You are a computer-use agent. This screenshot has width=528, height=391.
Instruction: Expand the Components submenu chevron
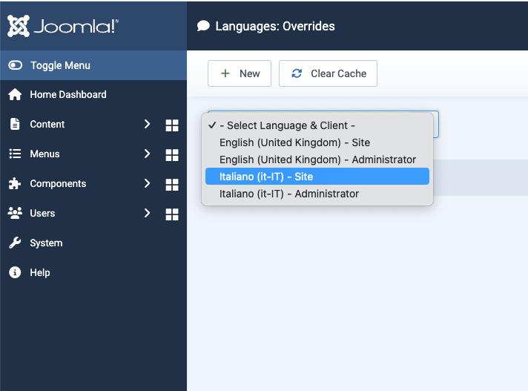tap(147, 184)
